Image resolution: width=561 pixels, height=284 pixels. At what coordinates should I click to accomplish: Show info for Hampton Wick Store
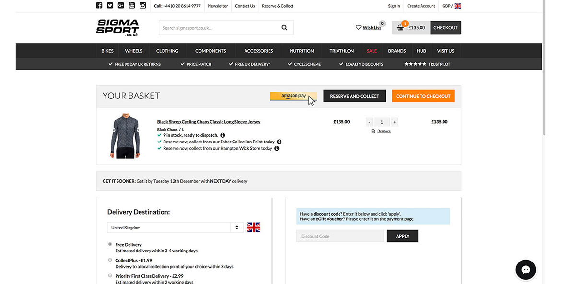(x=277, y=148)
